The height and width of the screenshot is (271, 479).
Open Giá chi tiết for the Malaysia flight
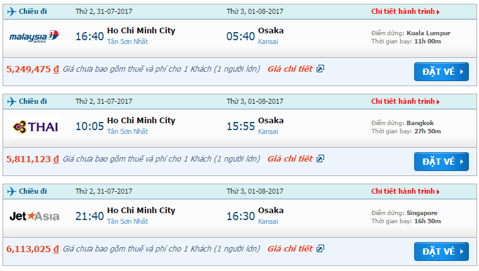point(290,69)
